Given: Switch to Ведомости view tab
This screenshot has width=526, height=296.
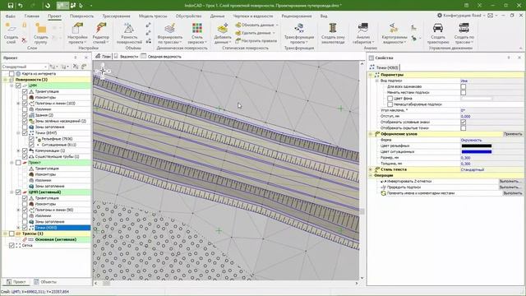Looking at the screenshot, I should coord(126,57).
